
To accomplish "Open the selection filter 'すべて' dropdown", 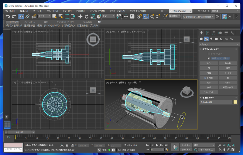I will pyautogui.click(x=45, y=16).
